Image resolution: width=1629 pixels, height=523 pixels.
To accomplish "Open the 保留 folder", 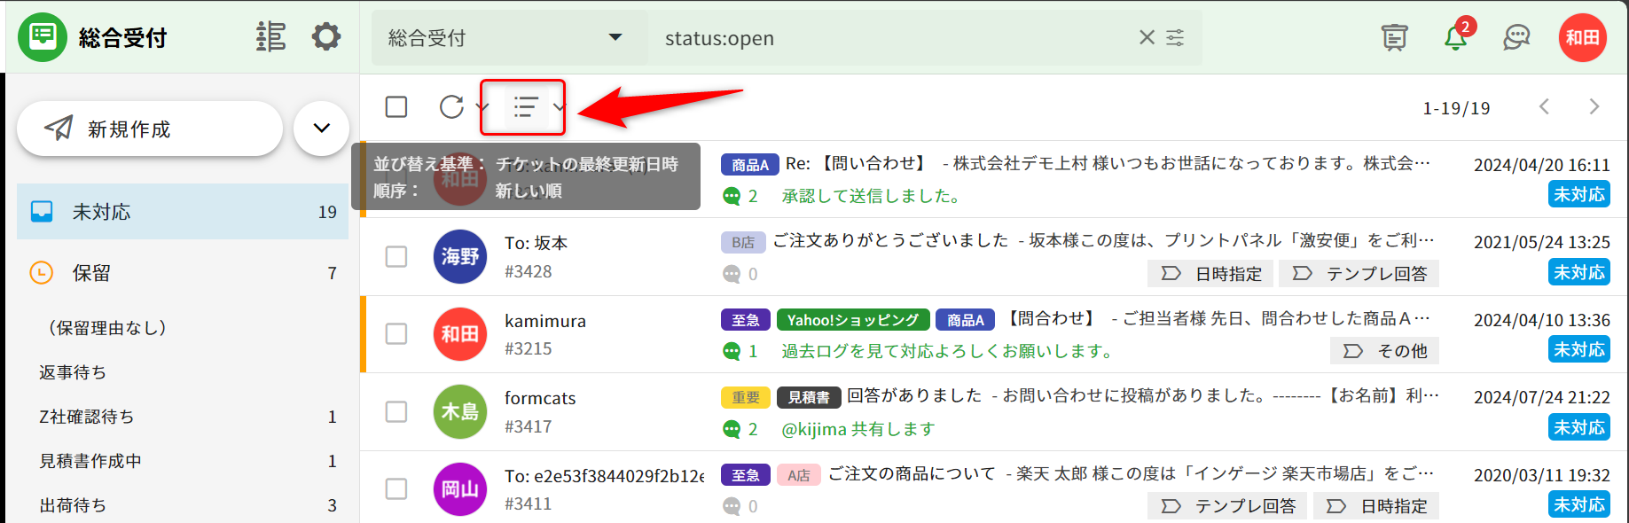I will [x=183, y=273].
